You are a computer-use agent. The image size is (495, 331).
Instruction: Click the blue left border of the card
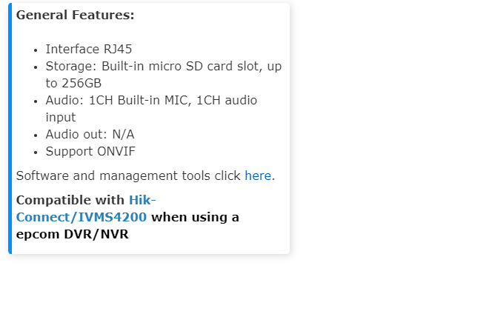(10, 128)
